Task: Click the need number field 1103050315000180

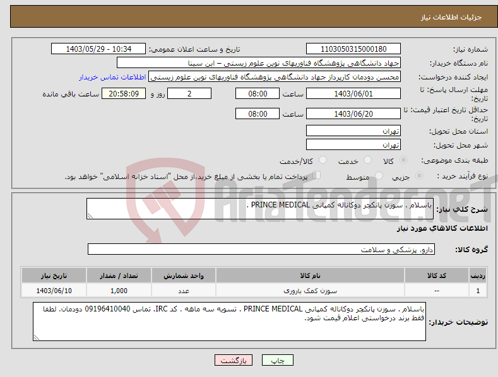Action: (353, 49)
